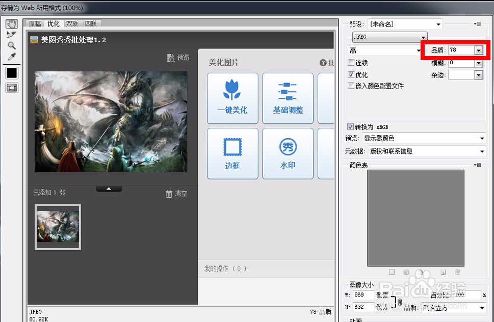494x322 pixels.
Task: Toggle the 优化 checkbox
Action: tap(351, 74)
